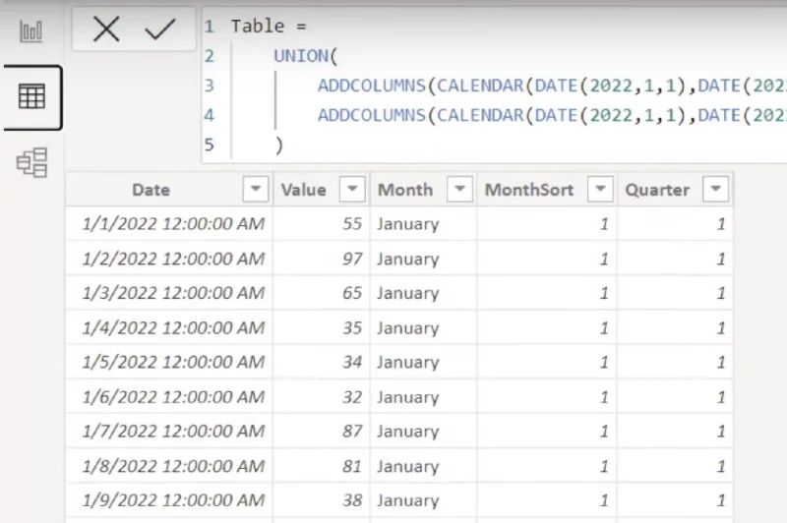Open the Model view icon
787x523 pixels.
click(x=32, y=162)
